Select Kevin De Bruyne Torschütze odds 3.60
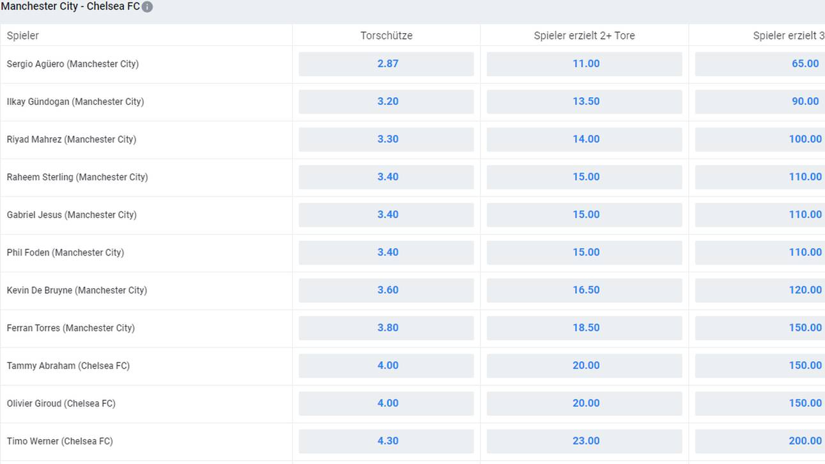 click(x=386, y=290)
